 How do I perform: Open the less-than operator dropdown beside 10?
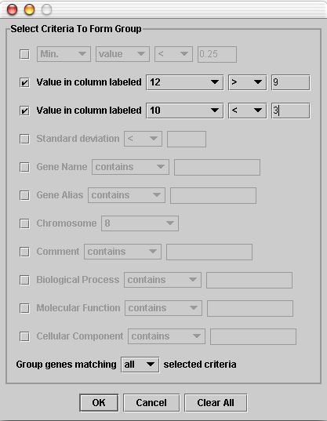click(x=247, y=111)
